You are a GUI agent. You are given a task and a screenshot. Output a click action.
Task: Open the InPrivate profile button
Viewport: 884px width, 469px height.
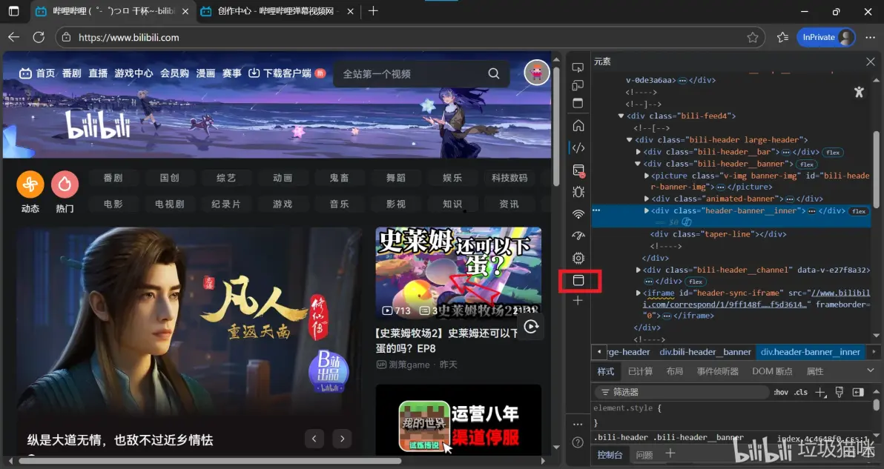[826, 37]
